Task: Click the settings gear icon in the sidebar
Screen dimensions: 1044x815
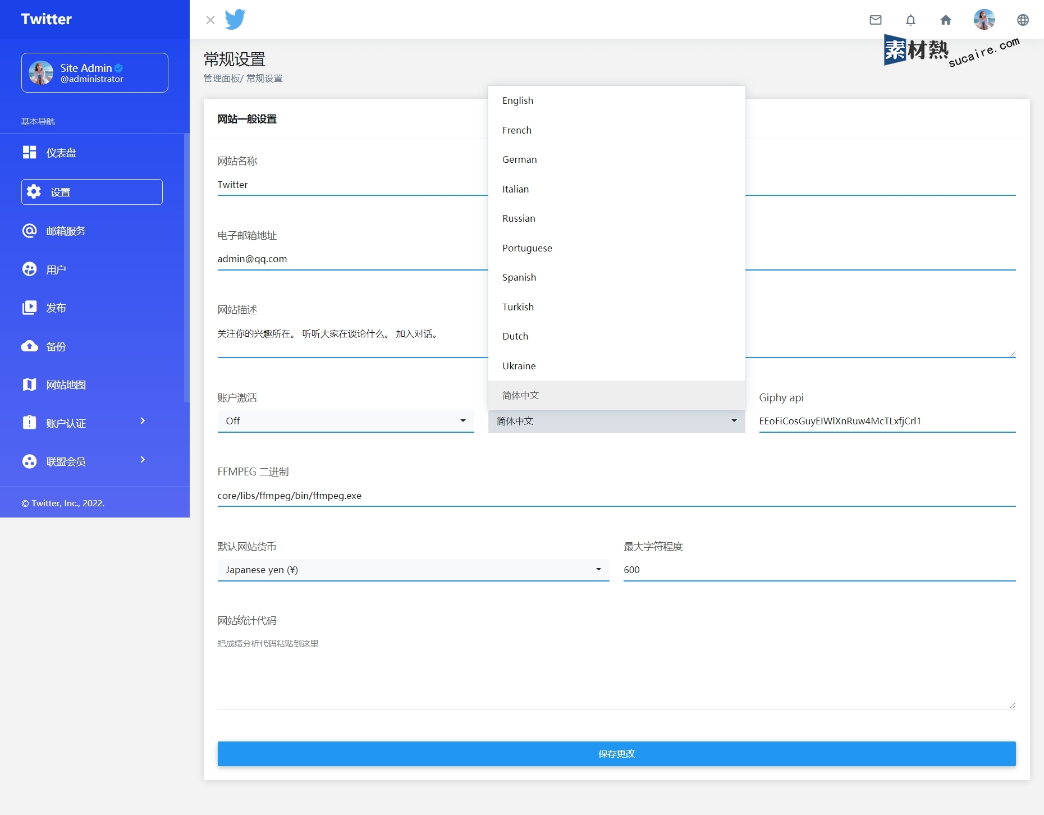Action: click(x=34, y=191)
